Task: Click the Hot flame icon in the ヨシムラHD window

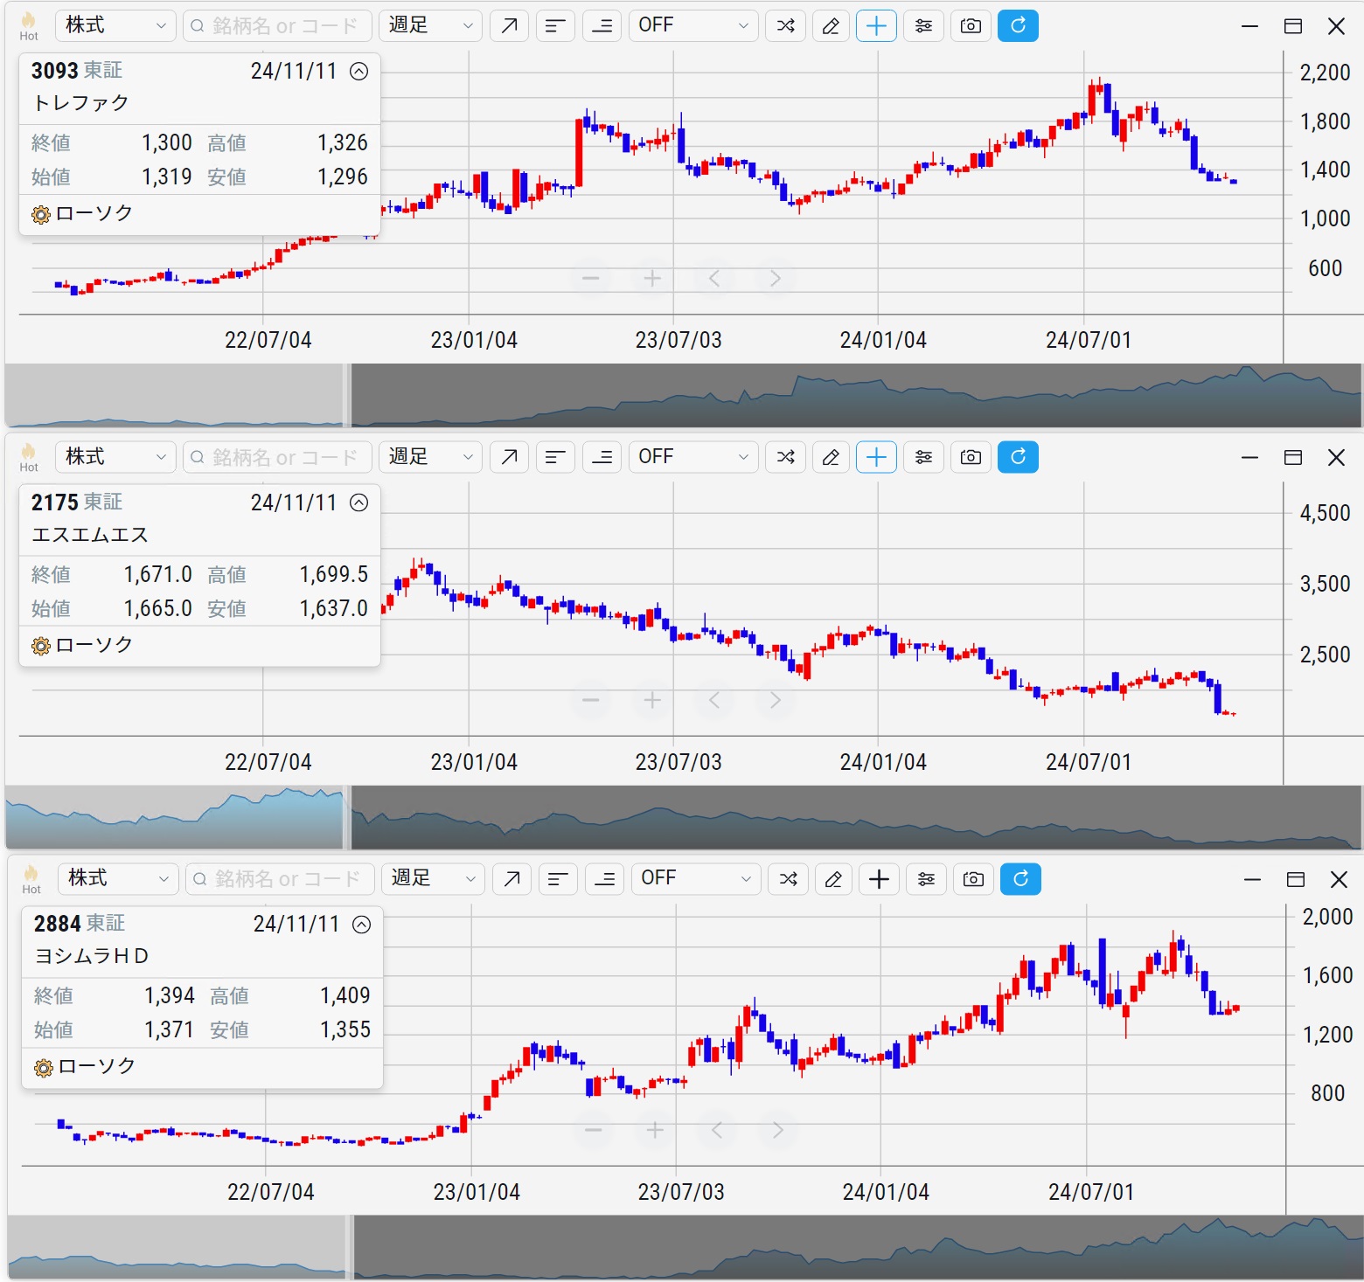Action: [x=31, y=878]
